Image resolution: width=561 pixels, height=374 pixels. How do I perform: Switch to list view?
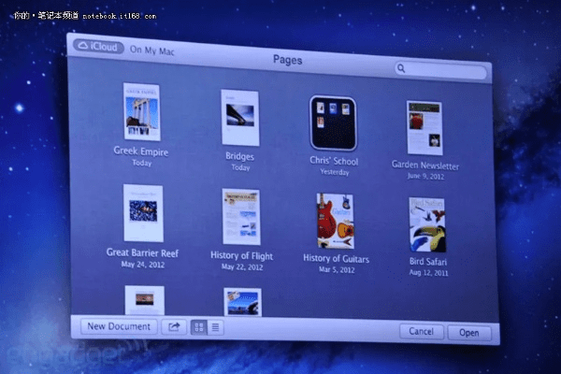[x=215, y=327]
